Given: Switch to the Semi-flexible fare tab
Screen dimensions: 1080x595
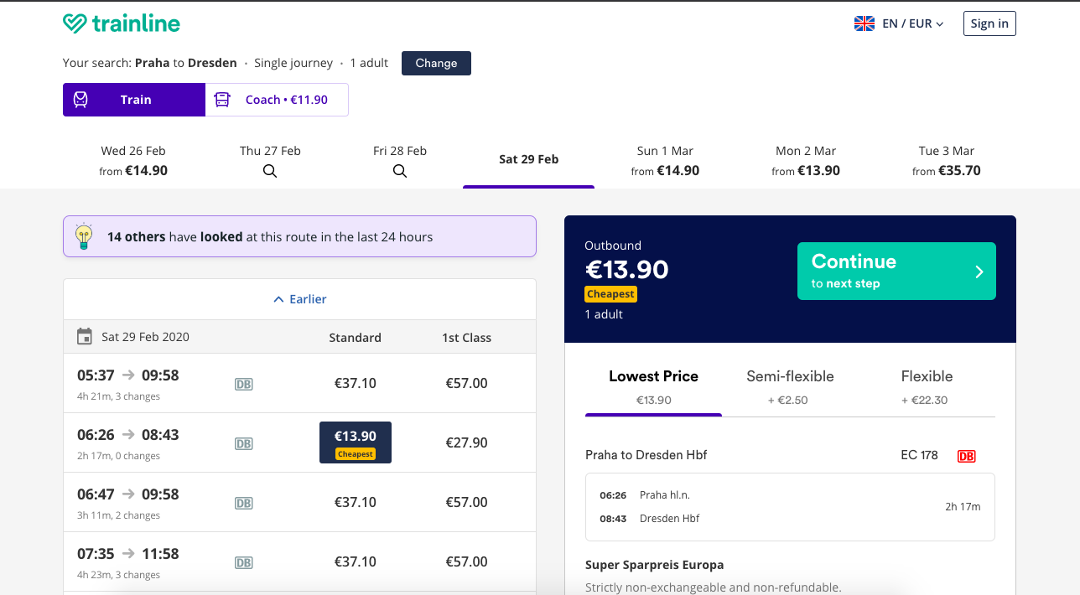Looking at the screenshot, I should click(x=790, y=386).
